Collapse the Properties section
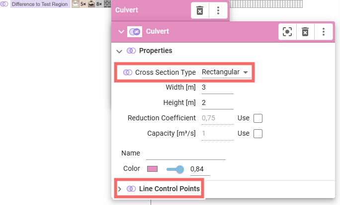 click(119, 51)
